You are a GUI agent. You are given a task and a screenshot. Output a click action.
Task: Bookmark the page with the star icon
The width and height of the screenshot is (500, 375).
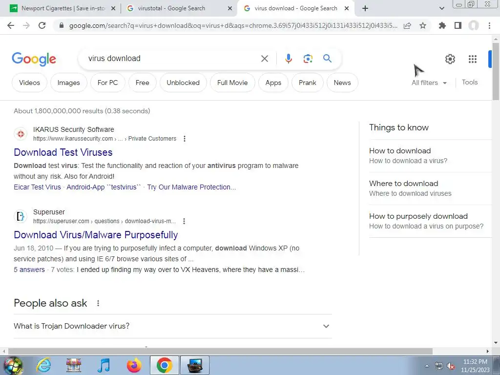click(423, 25)
